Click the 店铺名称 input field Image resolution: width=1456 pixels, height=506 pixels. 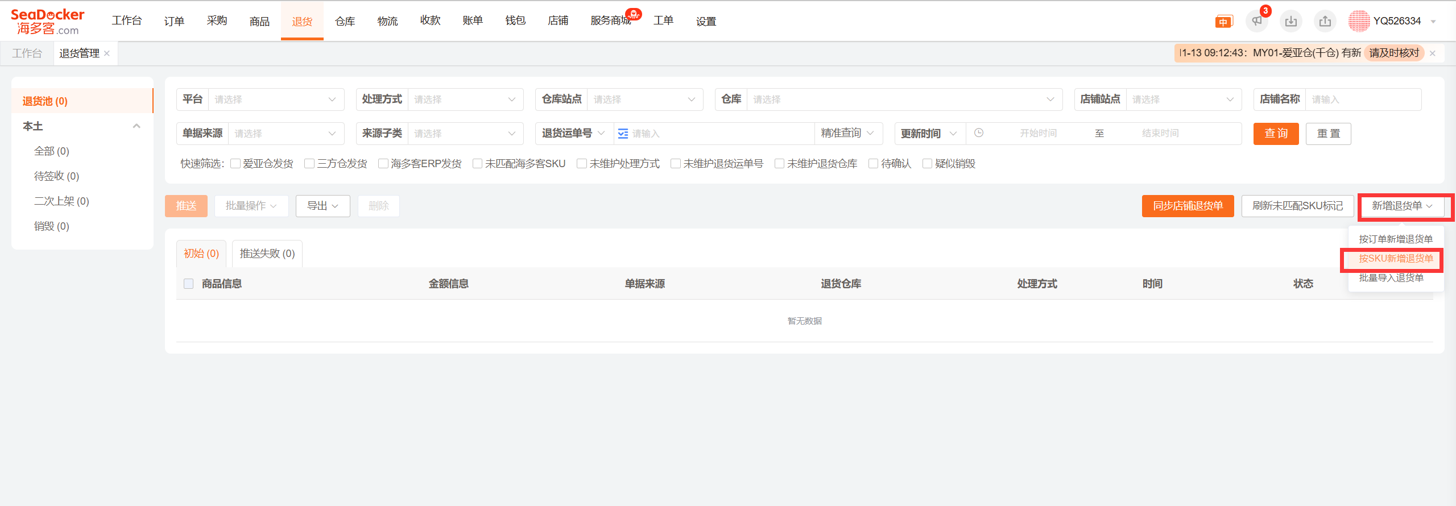1363,99
